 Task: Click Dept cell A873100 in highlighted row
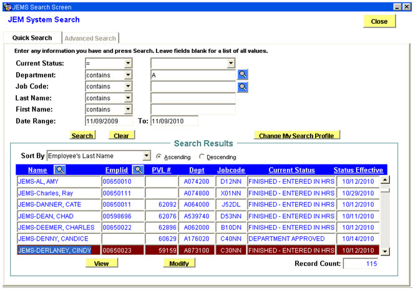click(x=197, y=250)
